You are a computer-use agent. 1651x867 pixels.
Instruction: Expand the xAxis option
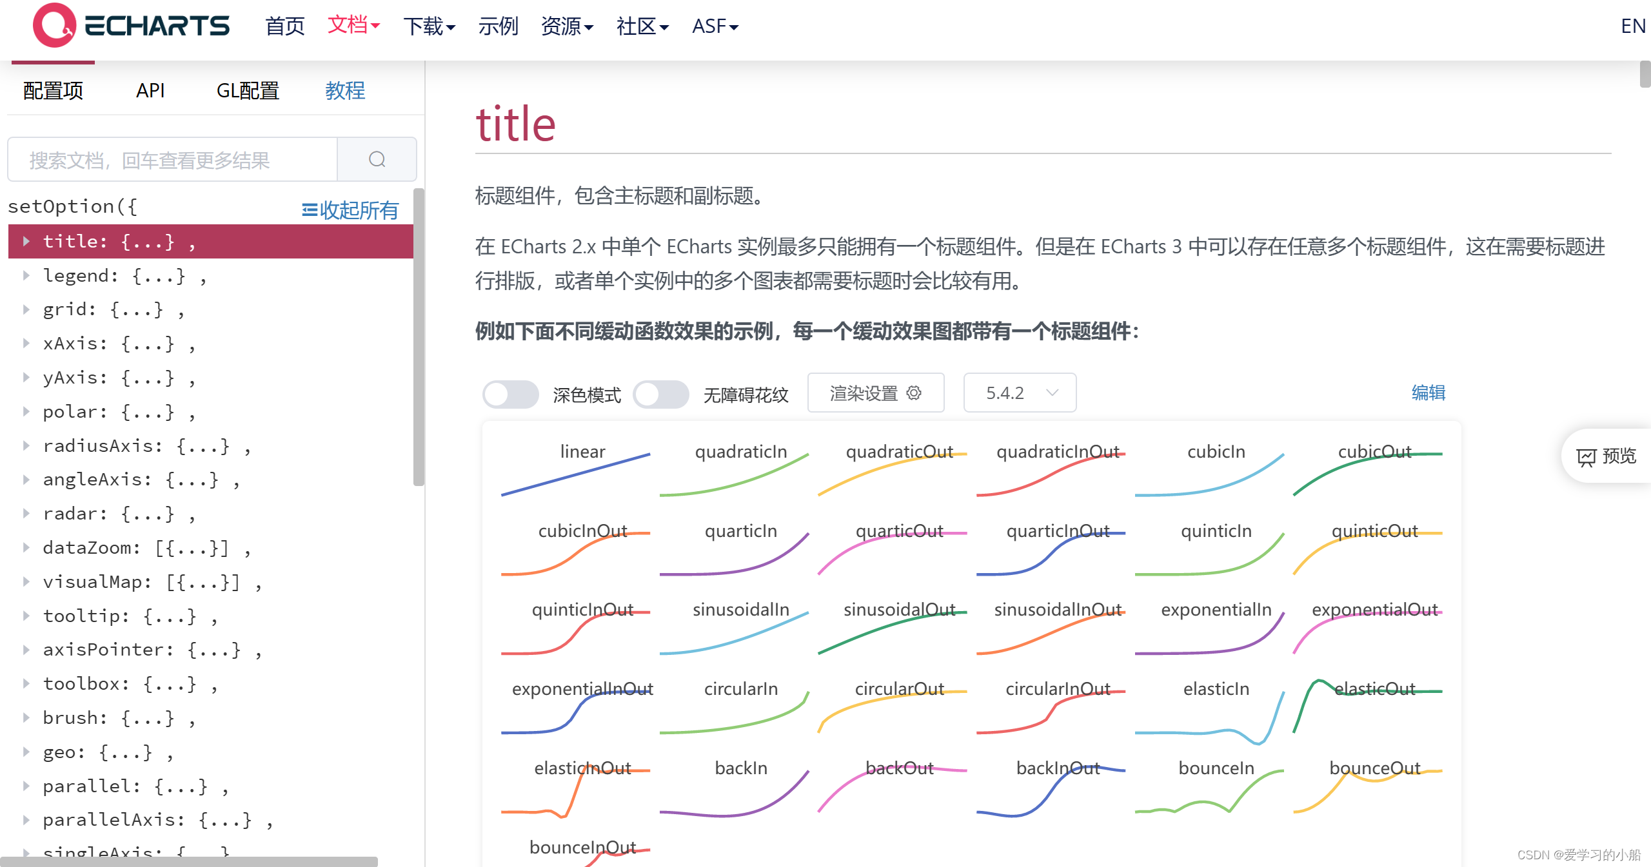(26, 343)
